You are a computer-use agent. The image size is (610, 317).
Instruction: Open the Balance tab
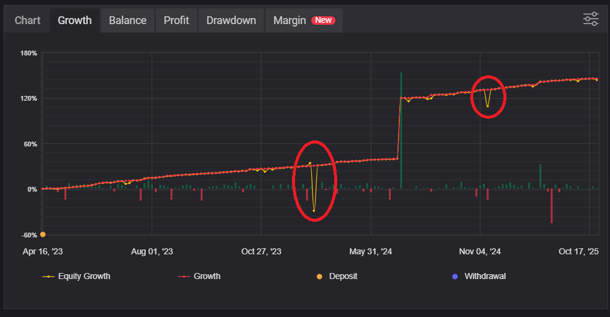(x=128, y=20)
